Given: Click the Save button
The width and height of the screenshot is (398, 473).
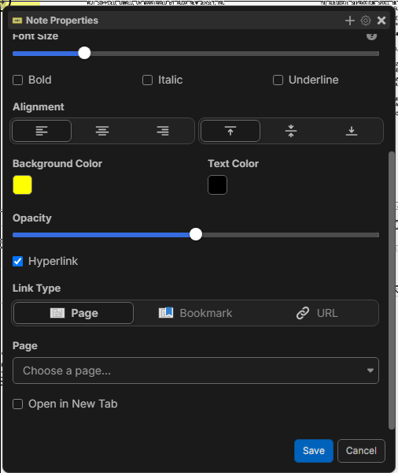Looking at the screenshot, I should [314, 451].
